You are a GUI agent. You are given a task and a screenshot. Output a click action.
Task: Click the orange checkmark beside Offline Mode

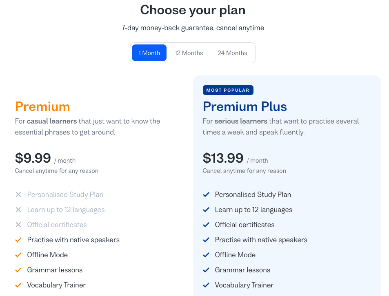click(x=18, y=255)
